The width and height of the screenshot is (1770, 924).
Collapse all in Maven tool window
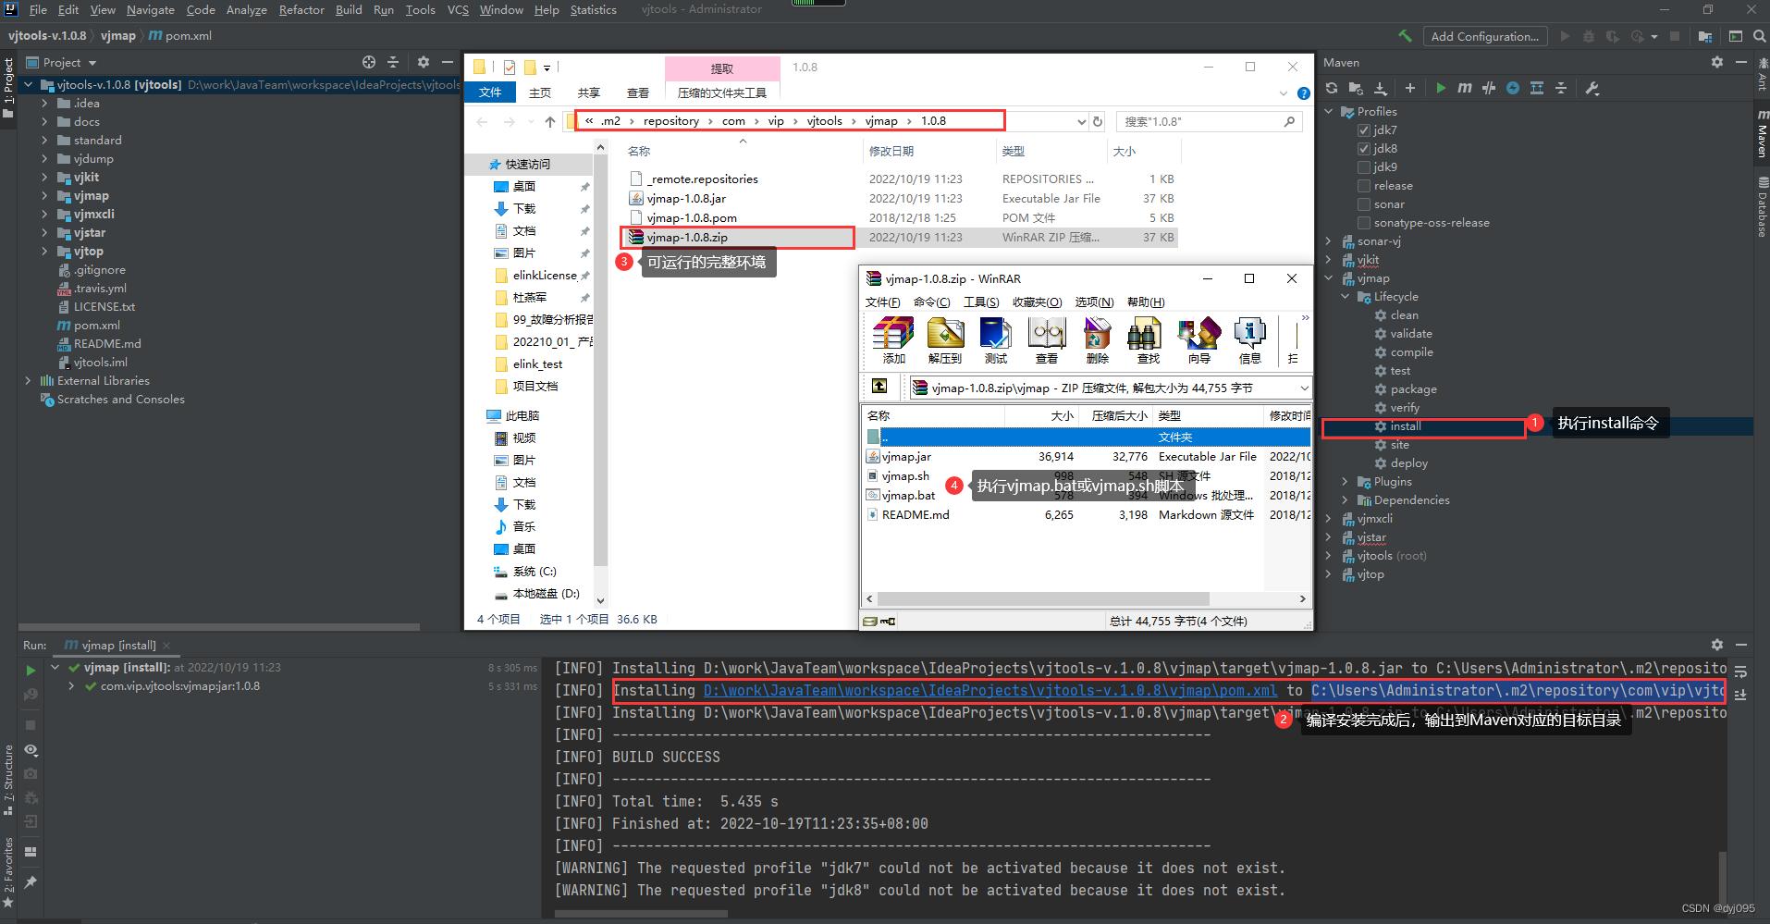[x=1561, y=88]
